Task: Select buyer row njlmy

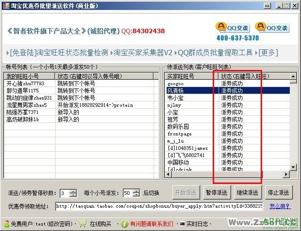Action: 228,105
